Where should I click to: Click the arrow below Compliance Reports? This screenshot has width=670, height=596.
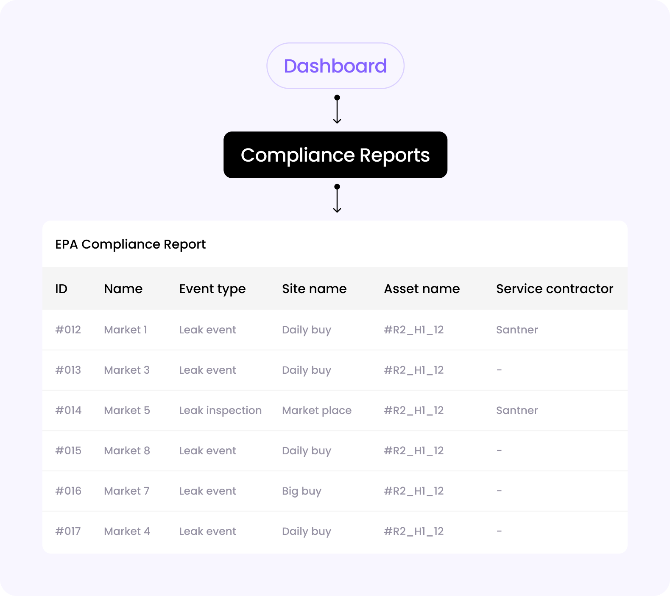coord(337,199)
